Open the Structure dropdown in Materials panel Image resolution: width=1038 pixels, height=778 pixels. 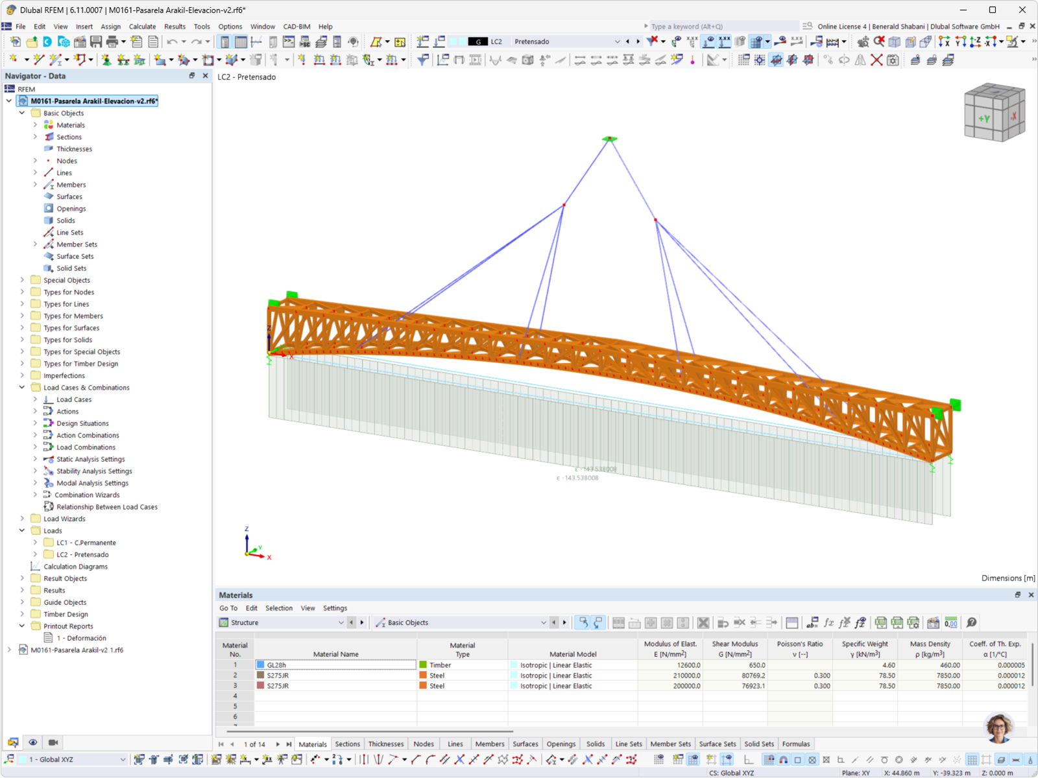click(x=341, y=622)
